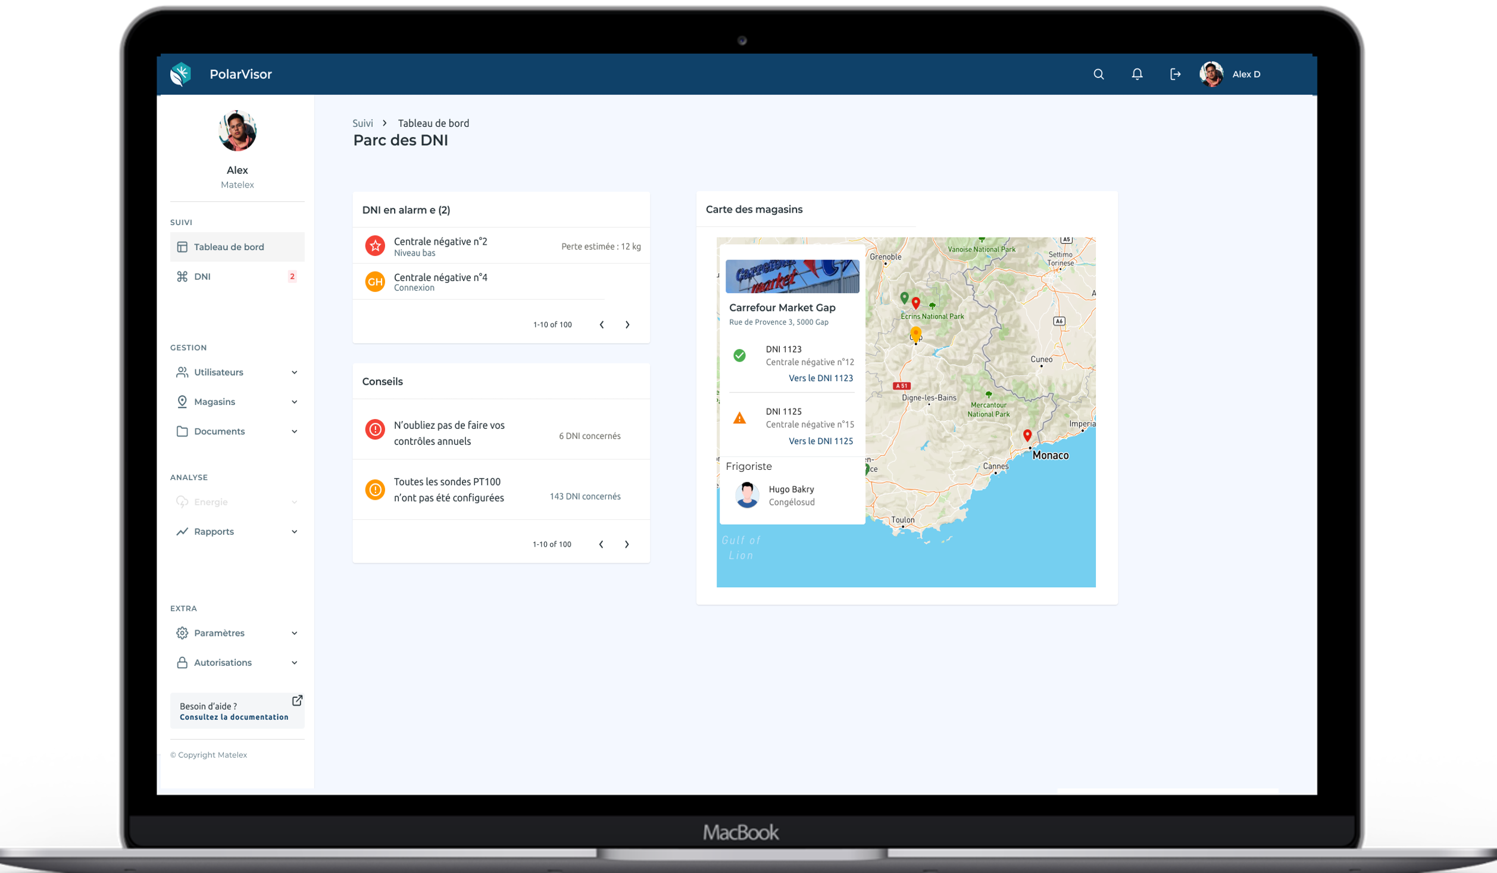Open Paramètres in sidebar
The image size is (1497, 873).
pyautogui.click(x=237, y=633)
